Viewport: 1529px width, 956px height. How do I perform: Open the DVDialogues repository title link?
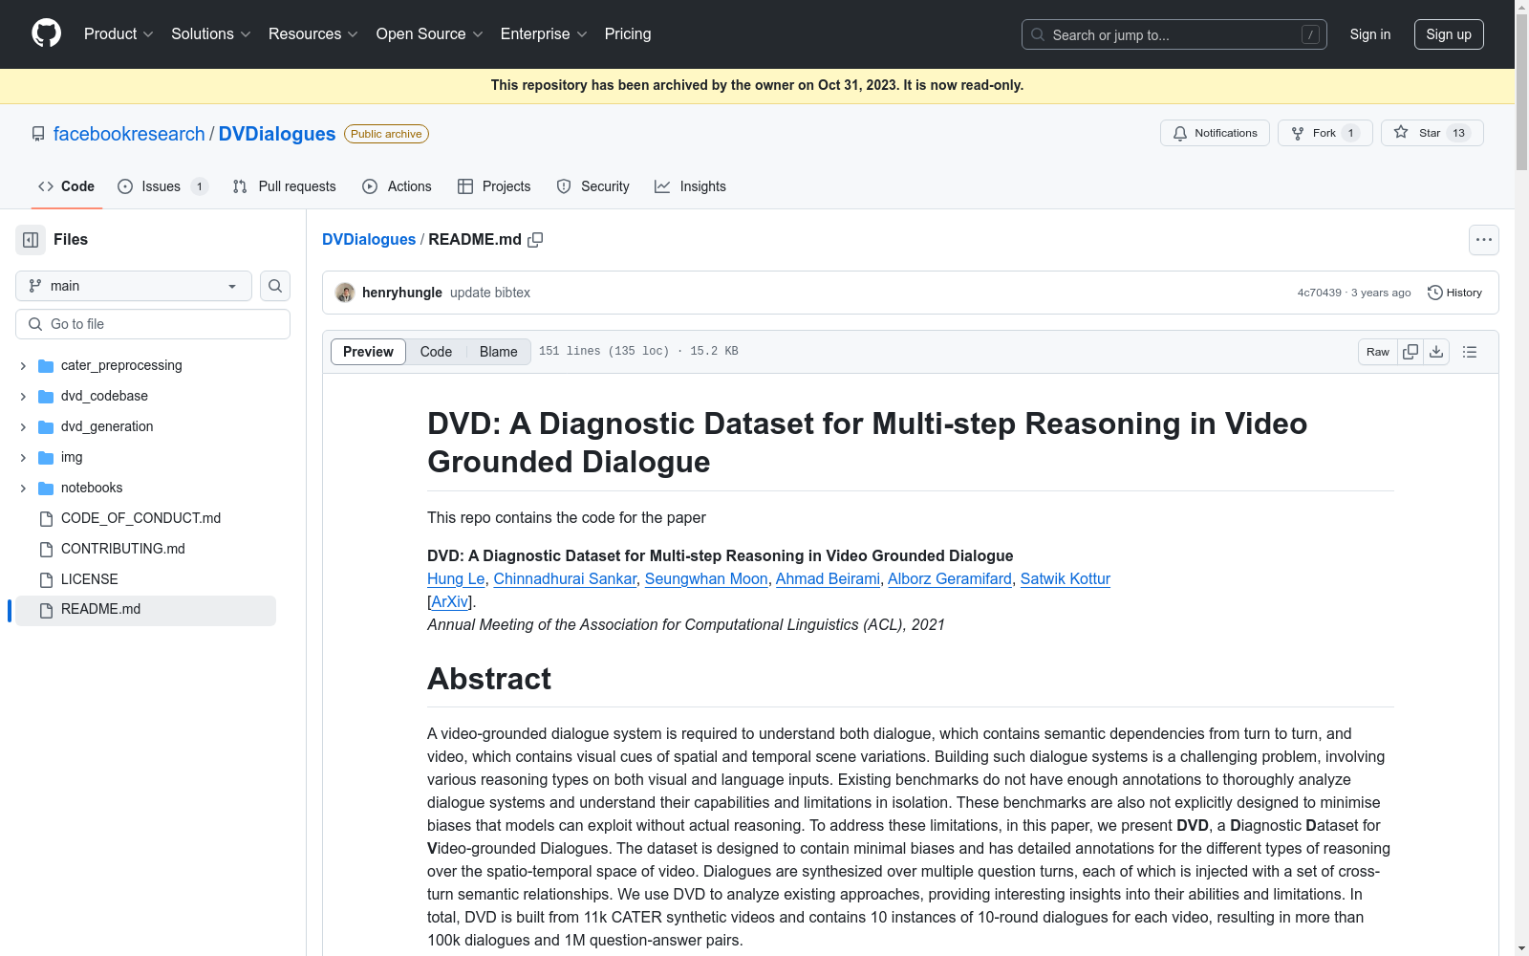(277, 134)
